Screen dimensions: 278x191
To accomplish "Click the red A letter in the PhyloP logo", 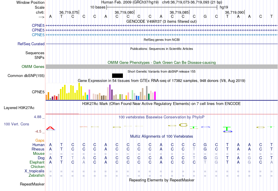I will point(50,128).
